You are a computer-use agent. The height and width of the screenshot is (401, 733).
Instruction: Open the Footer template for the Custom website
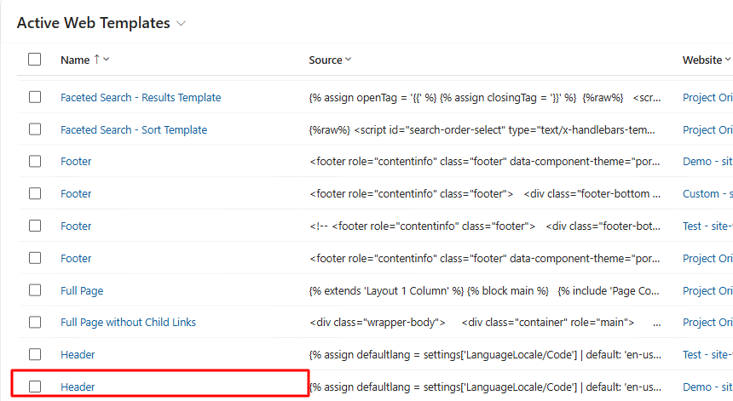pyautogui.click(x=76, y=194)
